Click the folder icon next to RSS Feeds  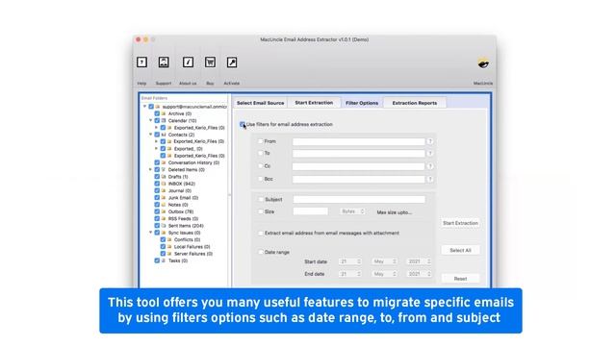coord(164,218)
